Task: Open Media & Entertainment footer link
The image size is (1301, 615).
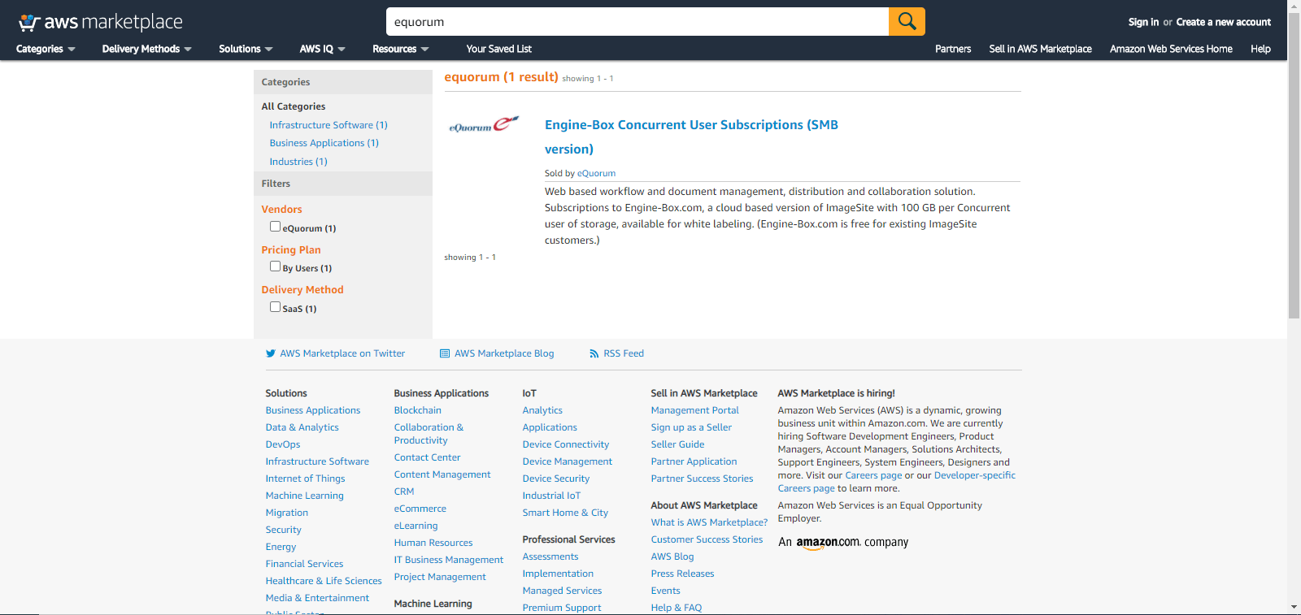Action: point(317,598)
